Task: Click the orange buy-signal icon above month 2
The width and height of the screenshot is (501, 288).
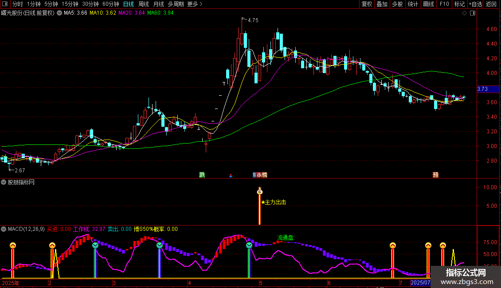Action: click(52, 245)
